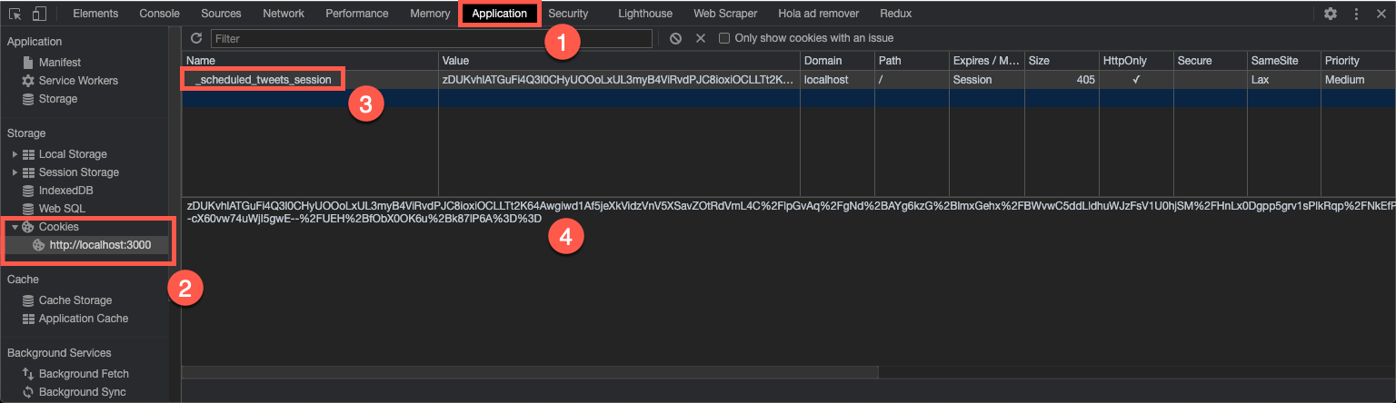The image size is (1396, 403).
Task: Sort by SameSite column header
Action: pyautogui.click(x=1284, y=60)
